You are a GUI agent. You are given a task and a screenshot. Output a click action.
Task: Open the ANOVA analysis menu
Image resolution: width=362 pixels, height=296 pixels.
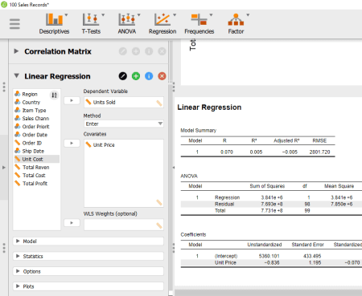(127, 23)
